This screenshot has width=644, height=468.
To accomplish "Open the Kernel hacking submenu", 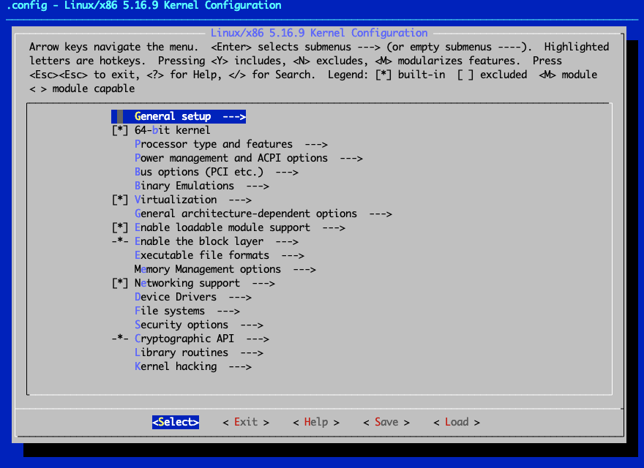I will (x=183, y=366).
